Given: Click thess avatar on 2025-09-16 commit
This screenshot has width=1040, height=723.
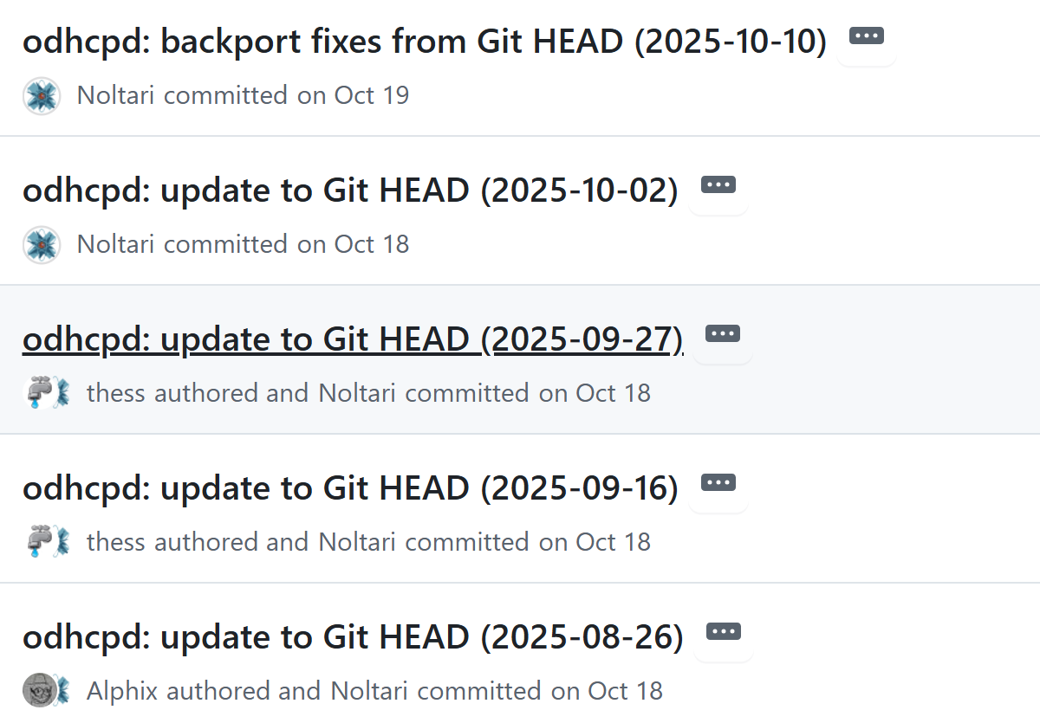Looking at the screenshot, I should [x=36, y=542].
